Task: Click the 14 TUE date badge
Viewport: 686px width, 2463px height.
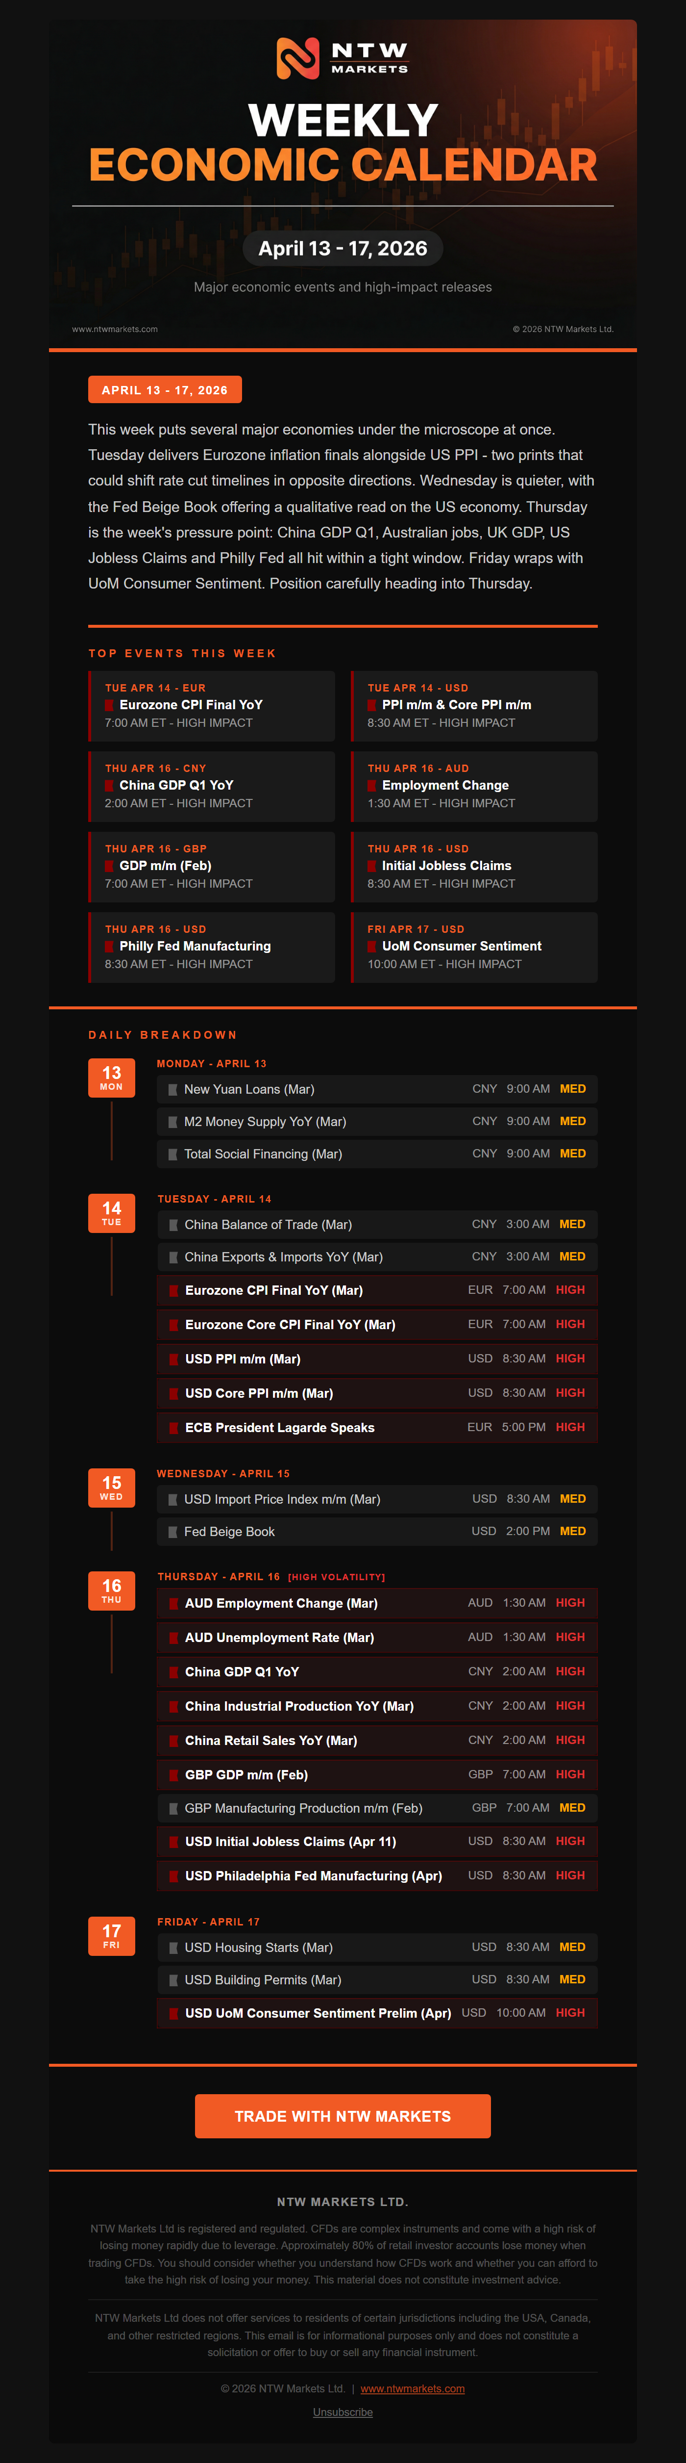Action: [x=112, y=1213]
